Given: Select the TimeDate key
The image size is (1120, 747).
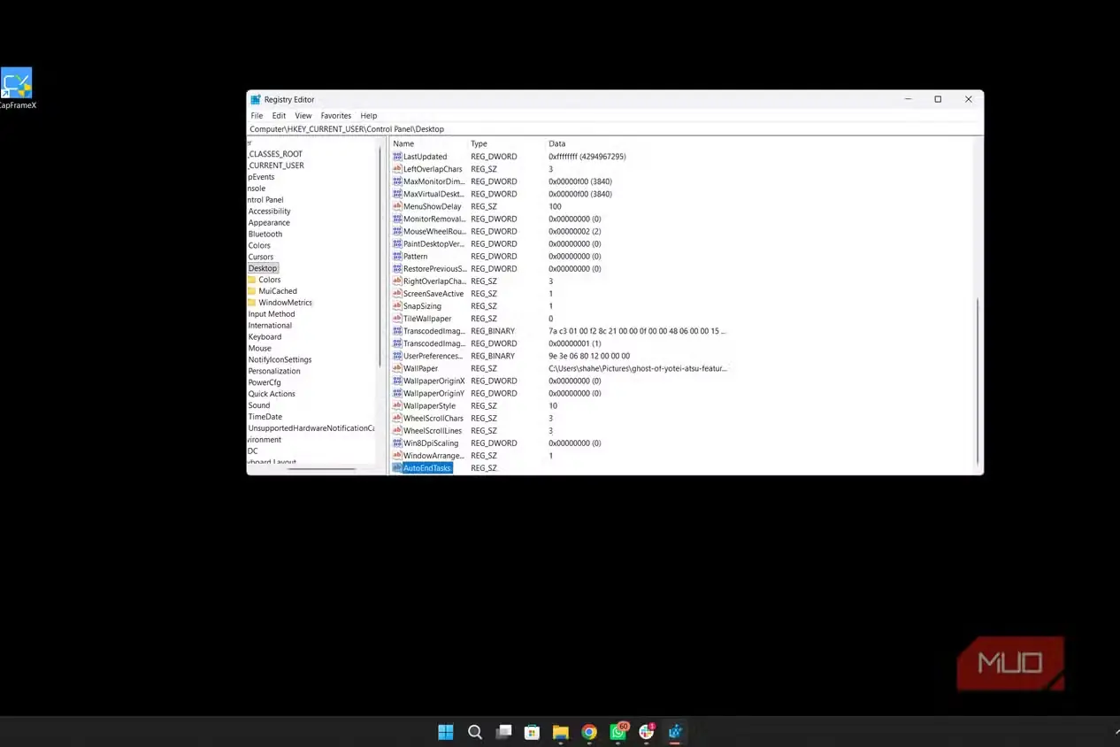Looking at the screenshot, I should [265, 418].
